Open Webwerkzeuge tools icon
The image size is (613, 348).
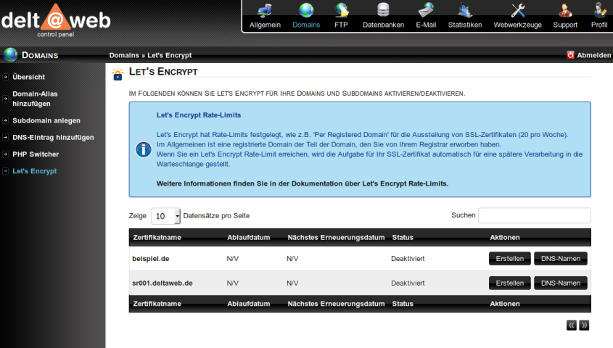pos(517,10)
